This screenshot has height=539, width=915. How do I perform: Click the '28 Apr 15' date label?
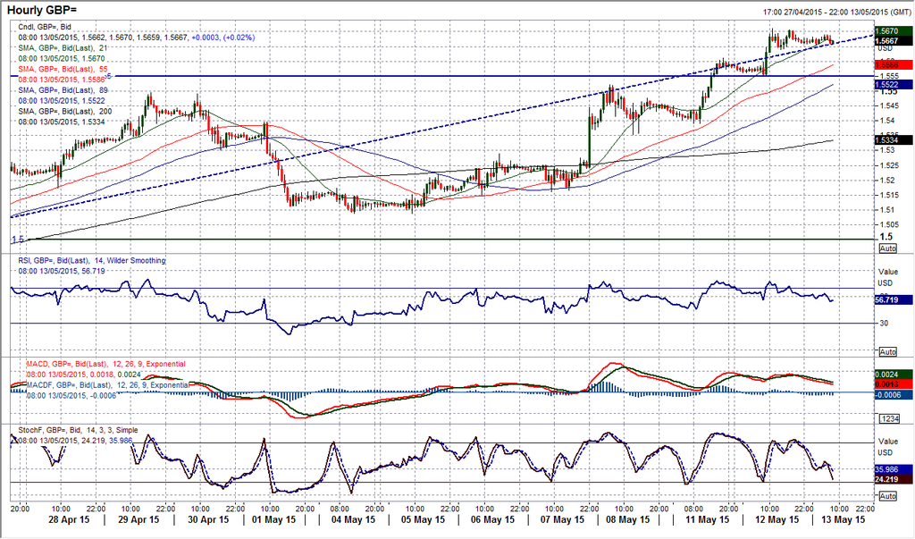[70, 519]
